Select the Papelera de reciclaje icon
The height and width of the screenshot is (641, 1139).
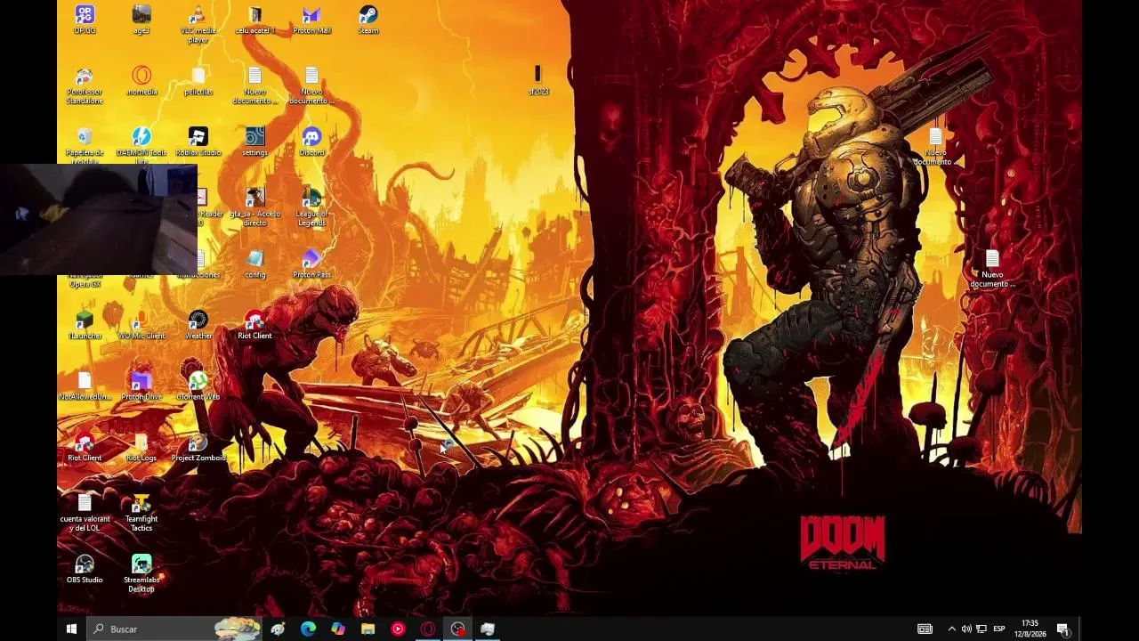click(85, 146)
